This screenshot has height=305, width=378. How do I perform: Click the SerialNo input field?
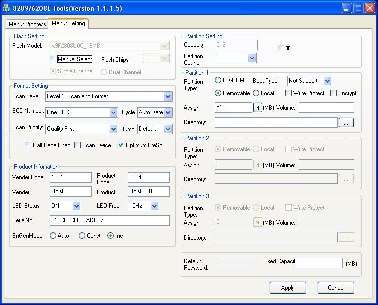(x=109, y=220)
